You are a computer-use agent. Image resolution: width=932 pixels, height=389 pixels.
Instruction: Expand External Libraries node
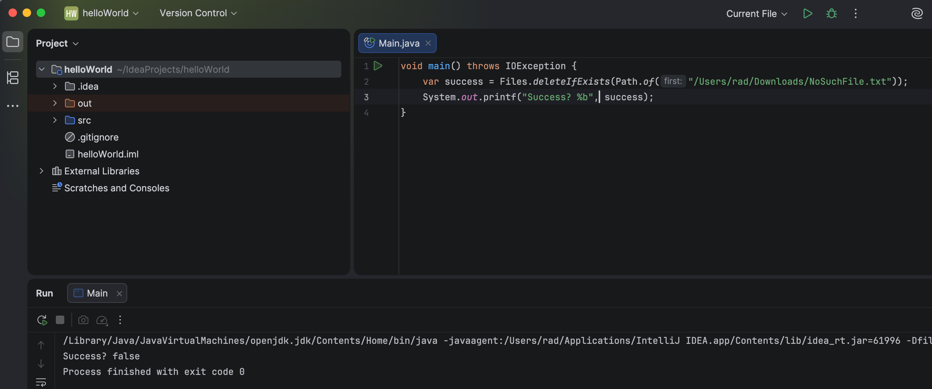(x=42, y=171)
